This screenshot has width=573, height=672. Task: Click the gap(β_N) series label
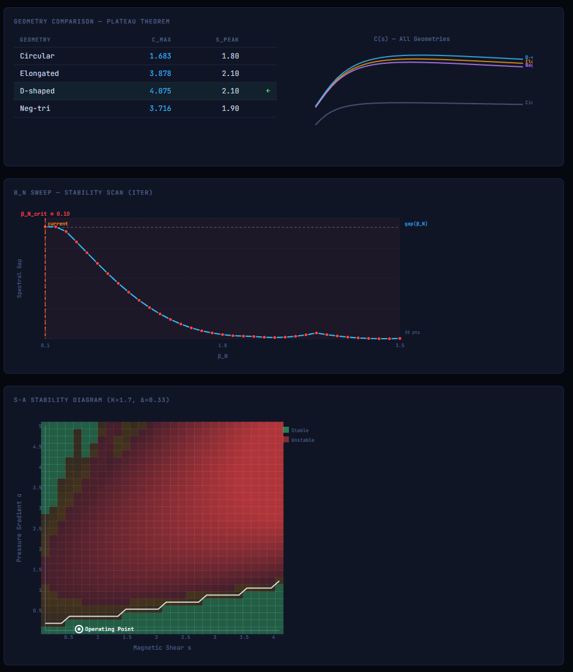pyautogui.click(x=416, y=224)
